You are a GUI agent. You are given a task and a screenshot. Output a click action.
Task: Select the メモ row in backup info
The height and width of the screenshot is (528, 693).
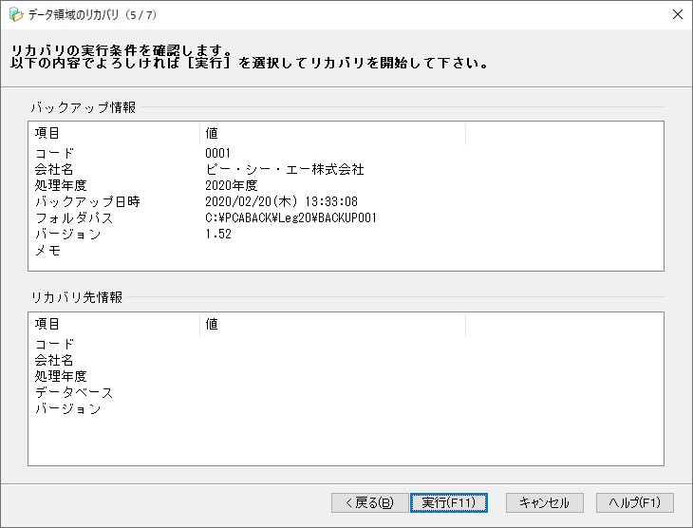(x=346, y=251)
